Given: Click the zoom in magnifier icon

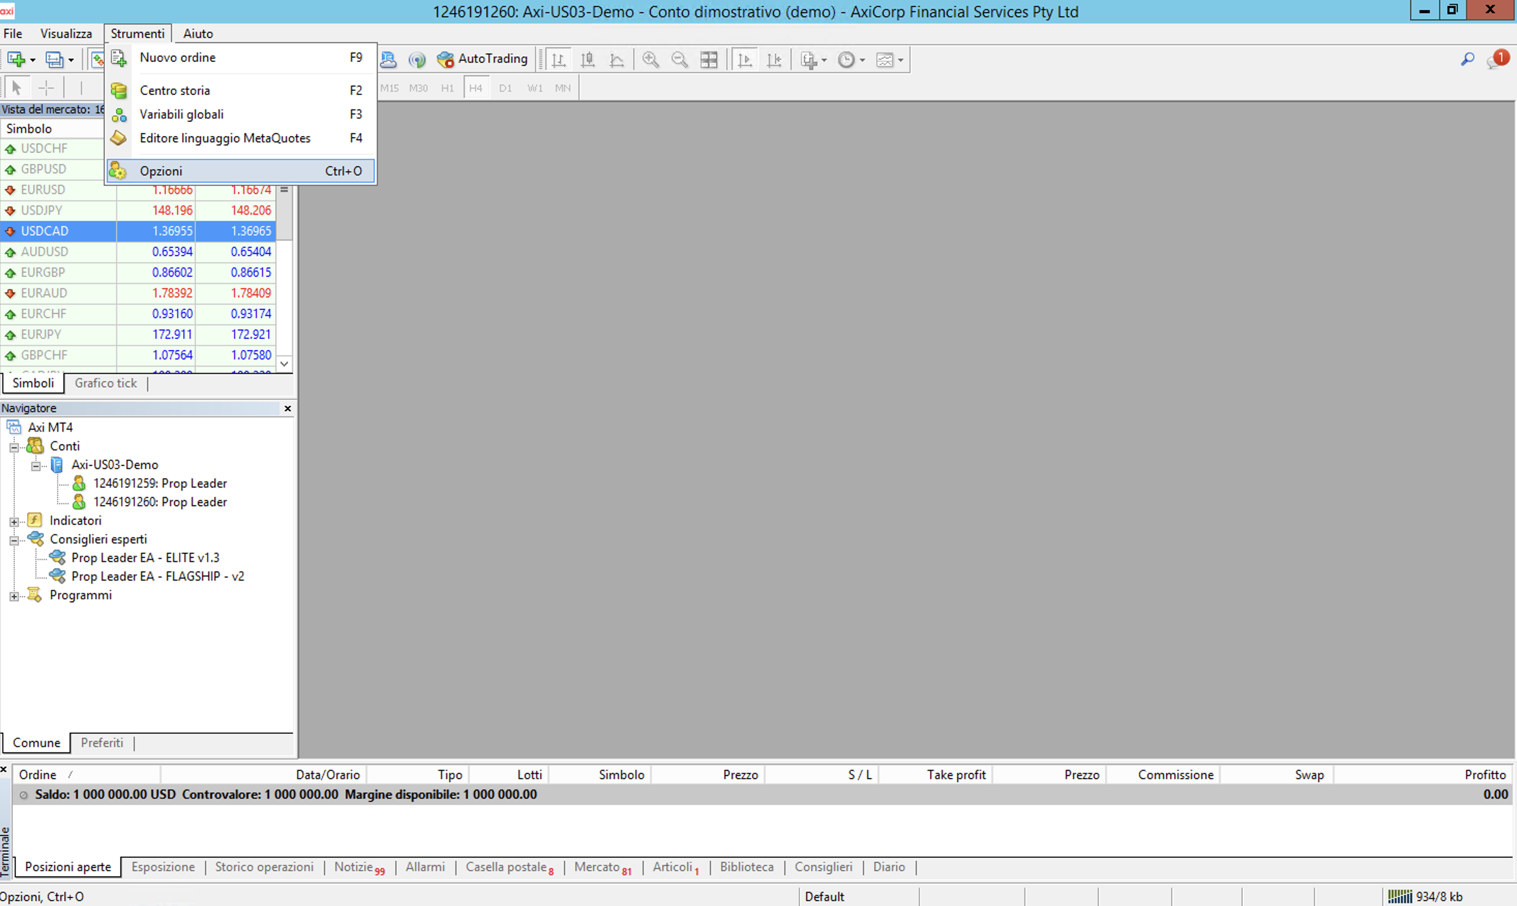Looking at the screenshot, I should pos(650,60).
